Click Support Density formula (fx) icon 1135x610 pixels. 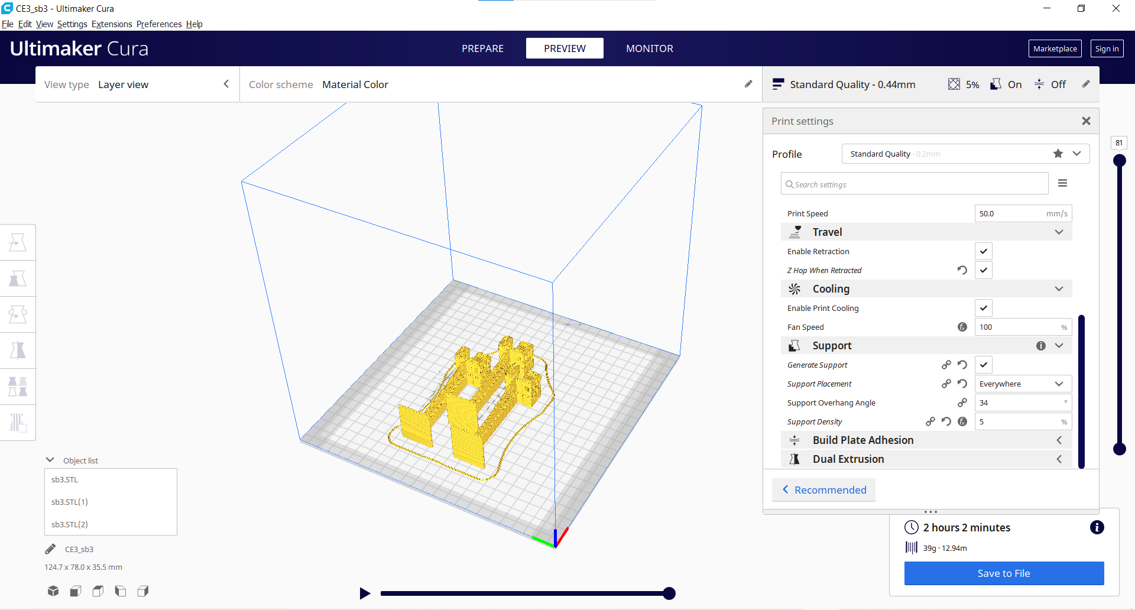click(x=962, y=421)
